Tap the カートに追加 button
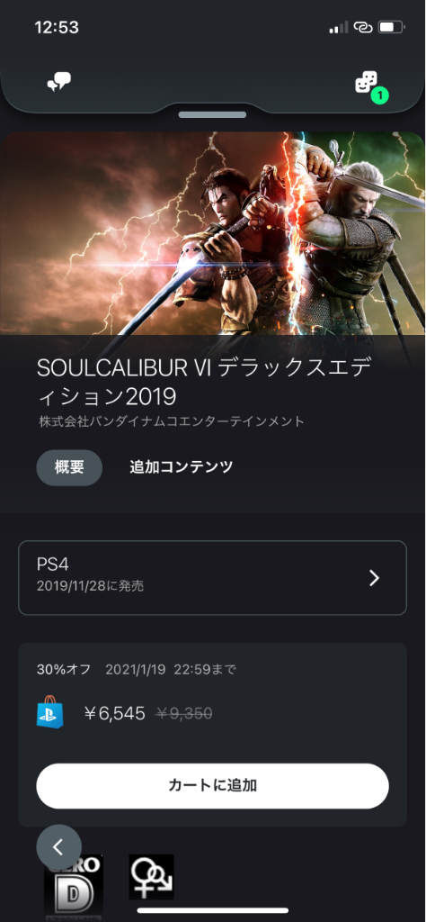Image resolution: width=426 pixels, height=922 pixels. [212, 786]
